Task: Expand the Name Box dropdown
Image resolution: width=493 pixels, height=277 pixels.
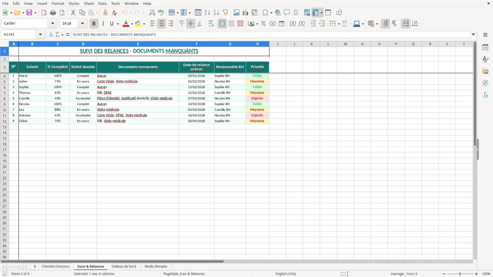Action: [x=40, y=34]
